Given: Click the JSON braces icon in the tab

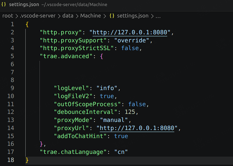Looking at the screenshot, I should click(x=4, y=4).
